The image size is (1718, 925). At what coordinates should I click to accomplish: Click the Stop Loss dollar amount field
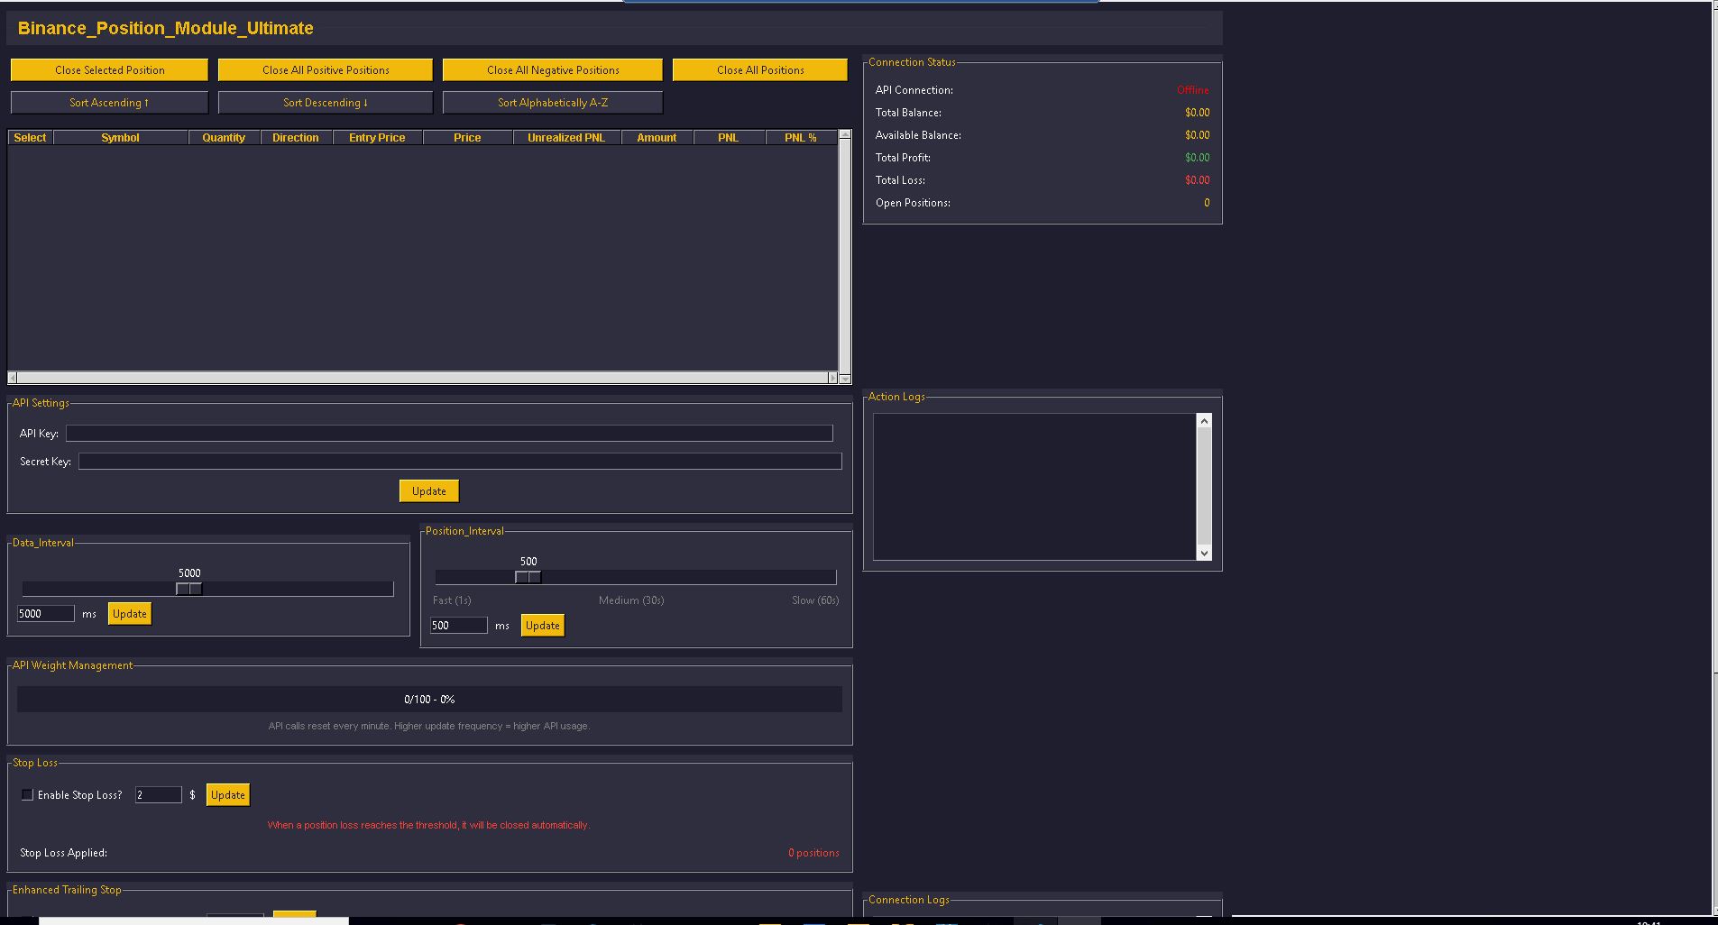[x=158, y=795]
